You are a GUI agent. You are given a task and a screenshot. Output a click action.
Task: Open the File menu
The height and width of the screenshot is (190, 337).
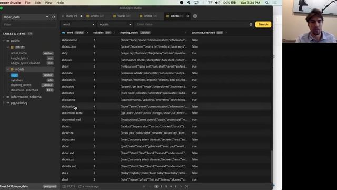27,3
